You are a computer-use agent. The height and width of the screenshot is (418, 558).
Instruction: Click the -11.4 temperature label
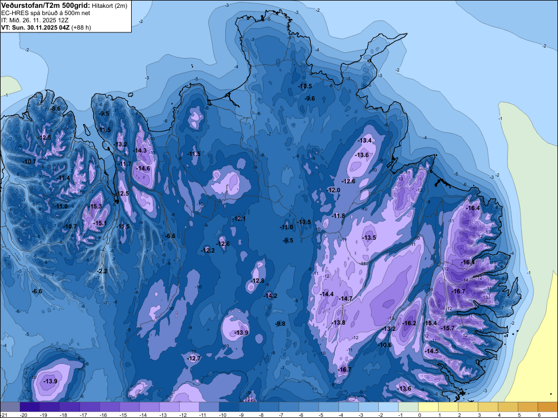[63, 178]
